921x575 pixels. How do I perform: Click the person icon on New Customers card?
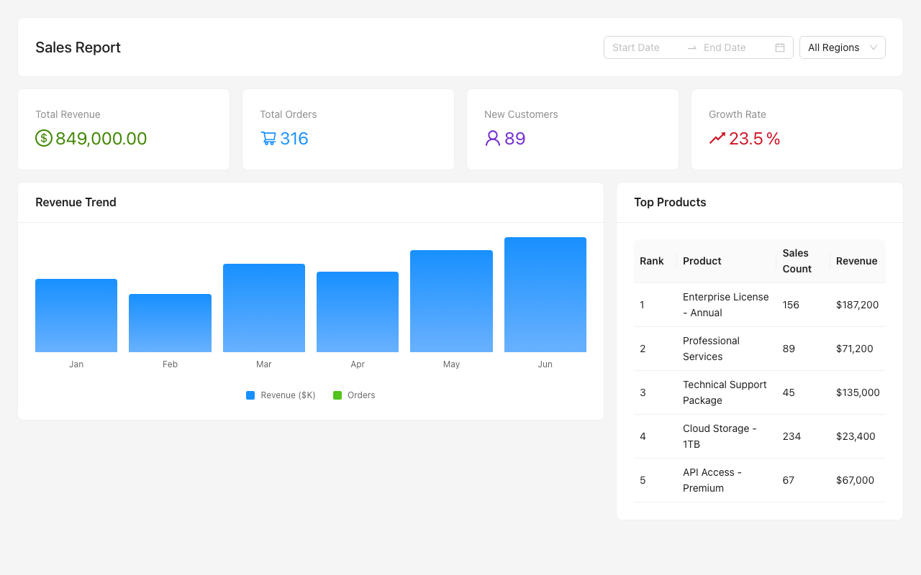coord(492,138)
